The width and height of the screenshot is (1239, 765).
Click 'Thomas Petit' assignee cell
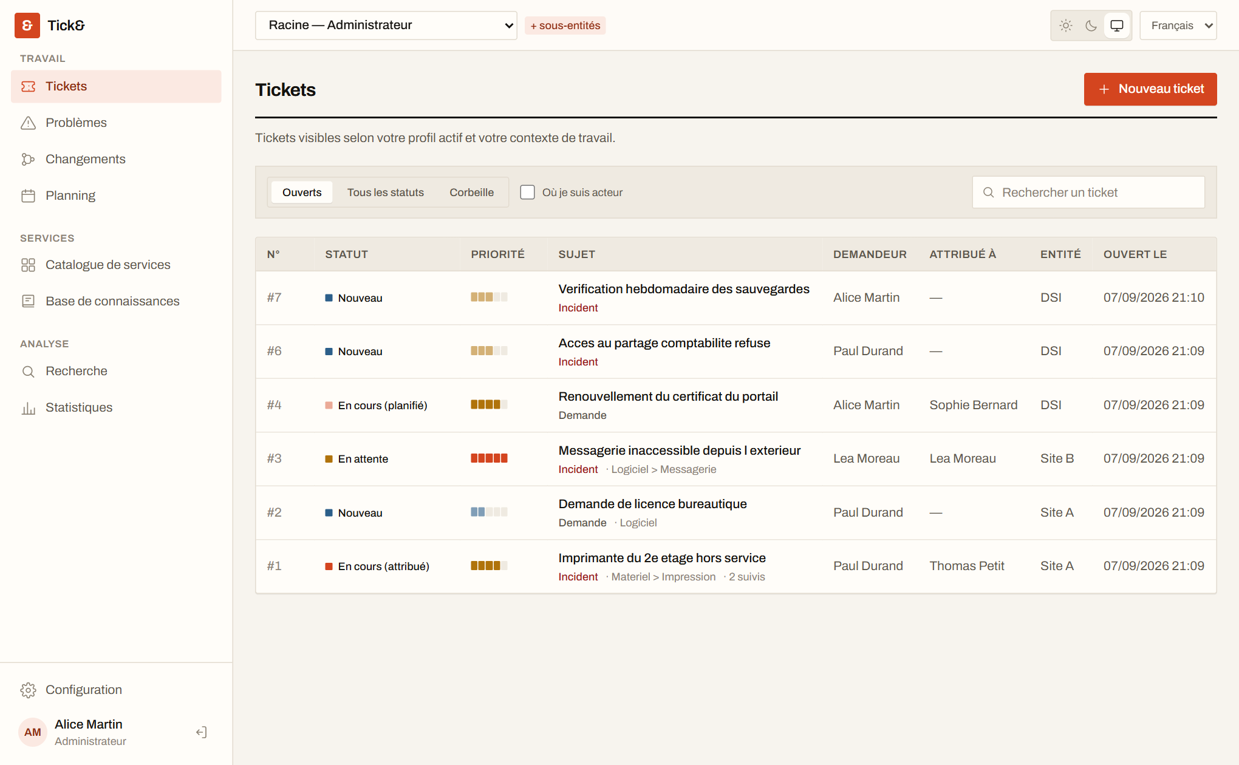click(x=967, y=566)
